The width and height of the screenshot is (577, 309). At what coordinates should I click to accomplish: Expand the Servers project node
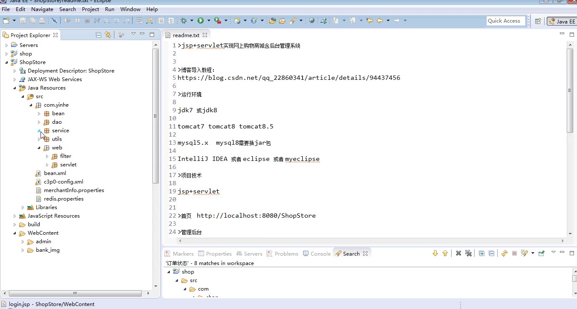(x=6, y=45)
